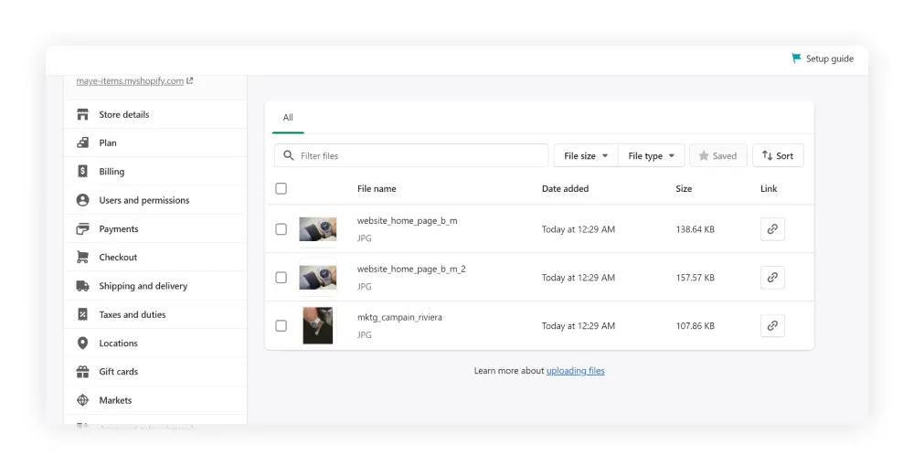This screenshot has width=914, height=465.
Task: Switch to the All tab
Action: (x=288, y=118)
